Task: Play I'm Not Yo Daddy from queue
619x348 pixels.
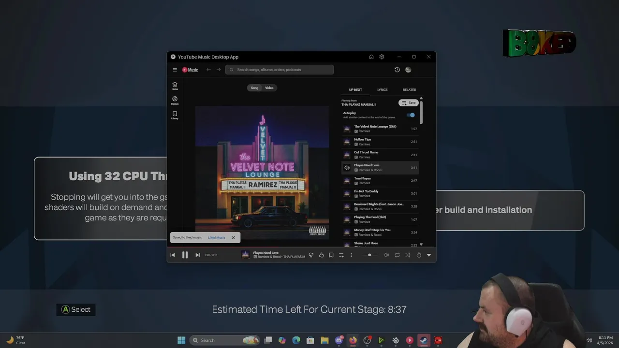Action: coord(380,193)
